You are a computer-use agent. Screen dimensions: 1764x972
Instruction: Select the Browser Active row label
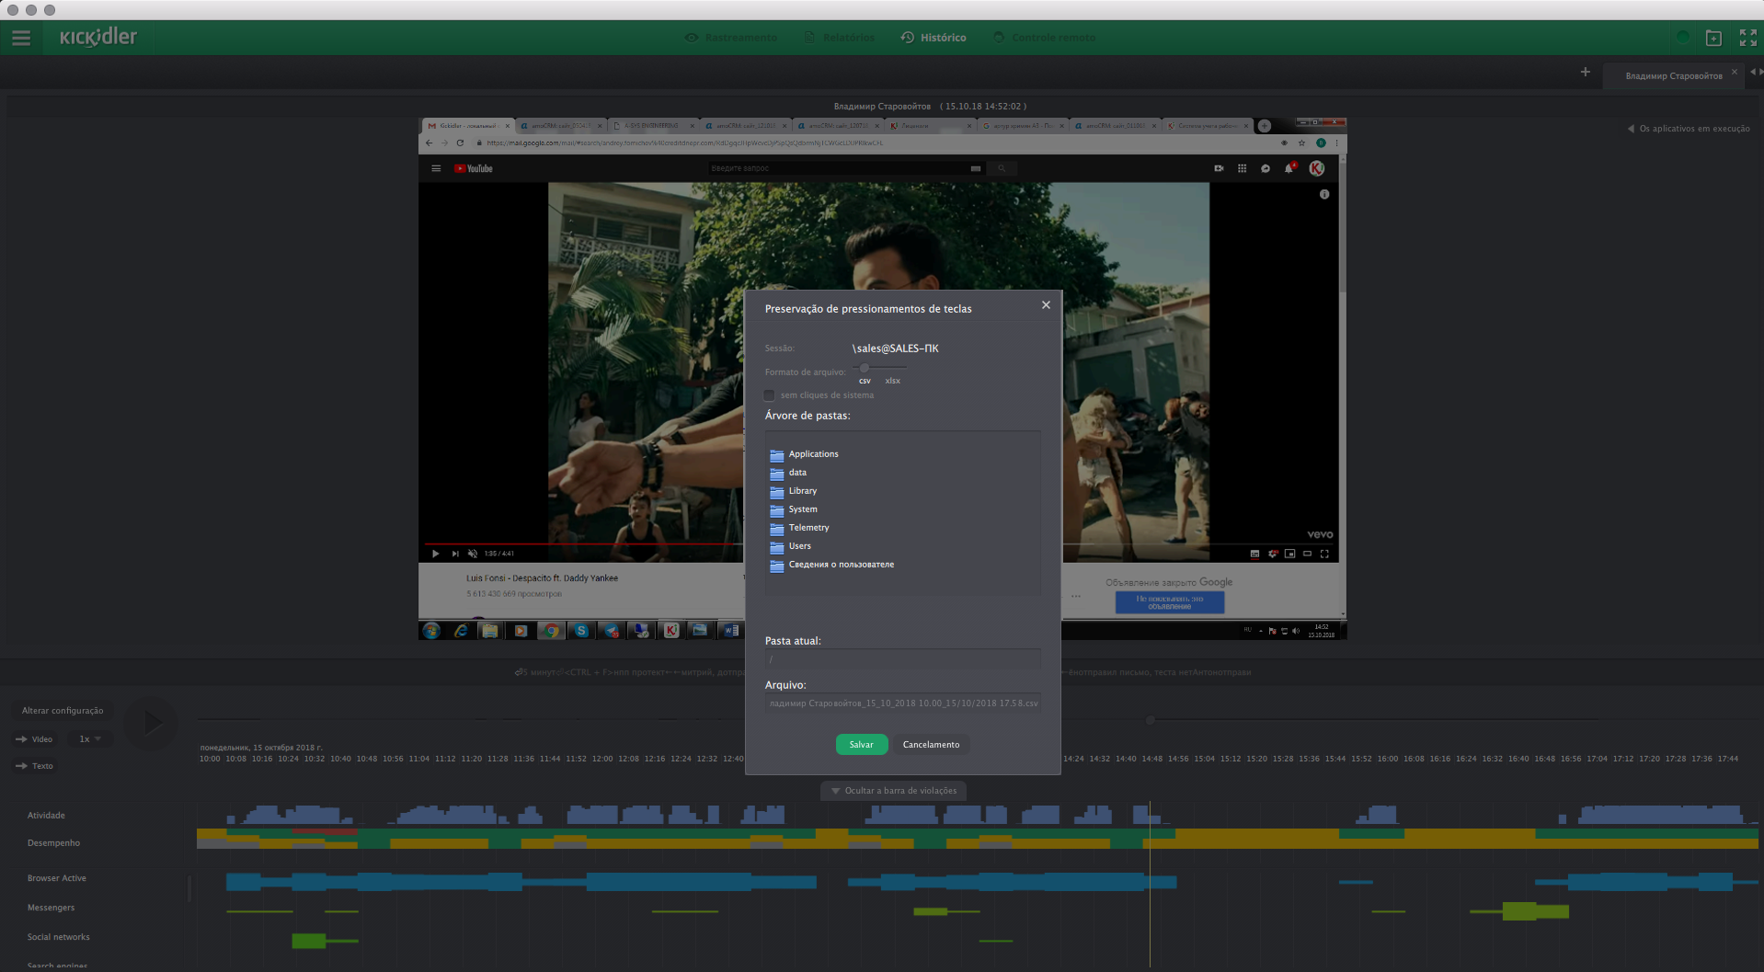point(57,878)
